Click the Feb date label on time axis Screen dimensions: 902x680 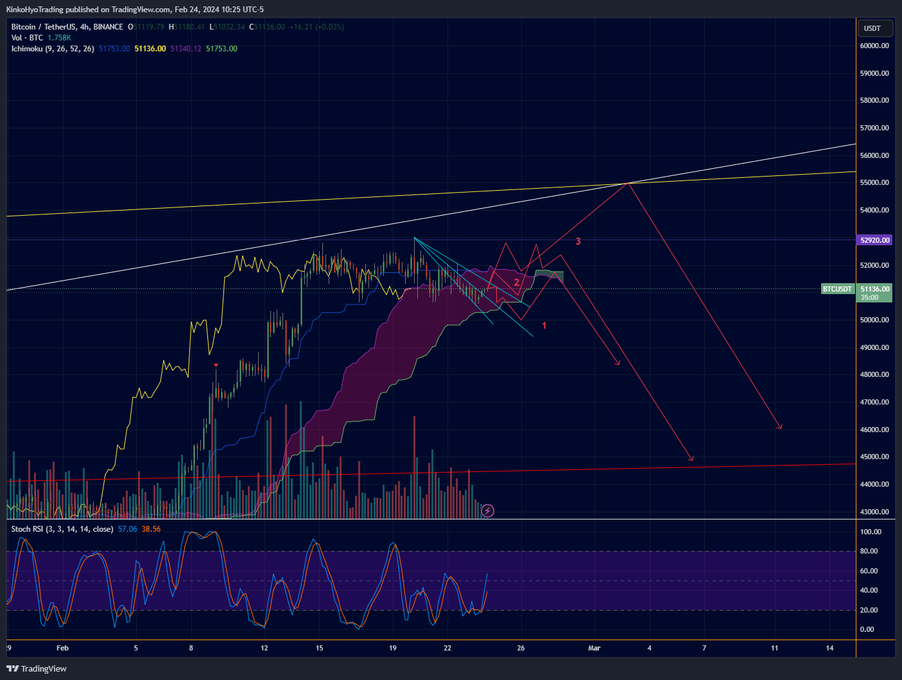62,648
